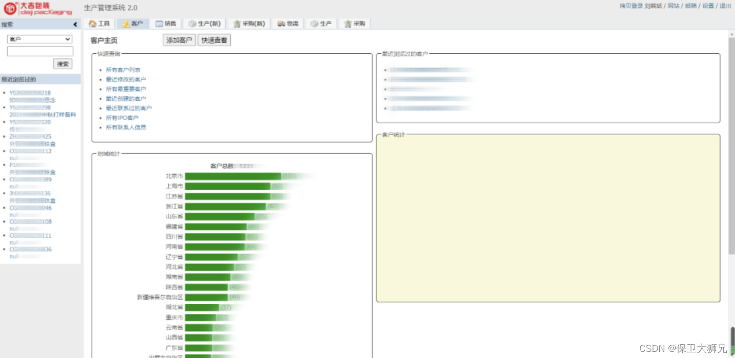Click the 湖北省 label in region chart
Viewport: 735px width, 358px height.
[174, 307]
